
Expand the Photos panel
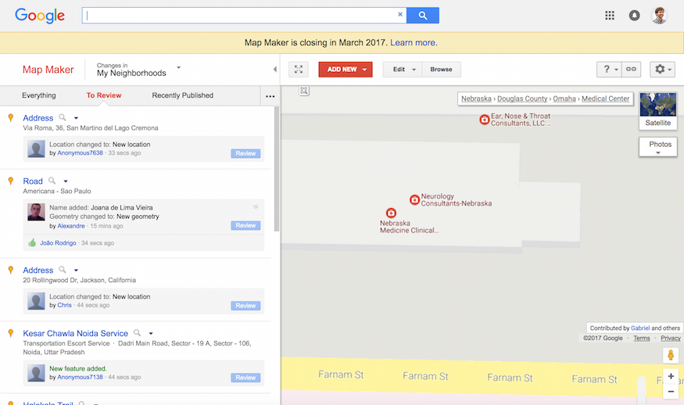click(658, 147)
